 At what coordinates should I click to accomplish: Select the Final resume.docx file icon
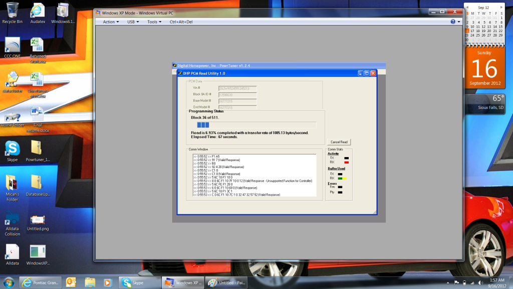[38, 119]
